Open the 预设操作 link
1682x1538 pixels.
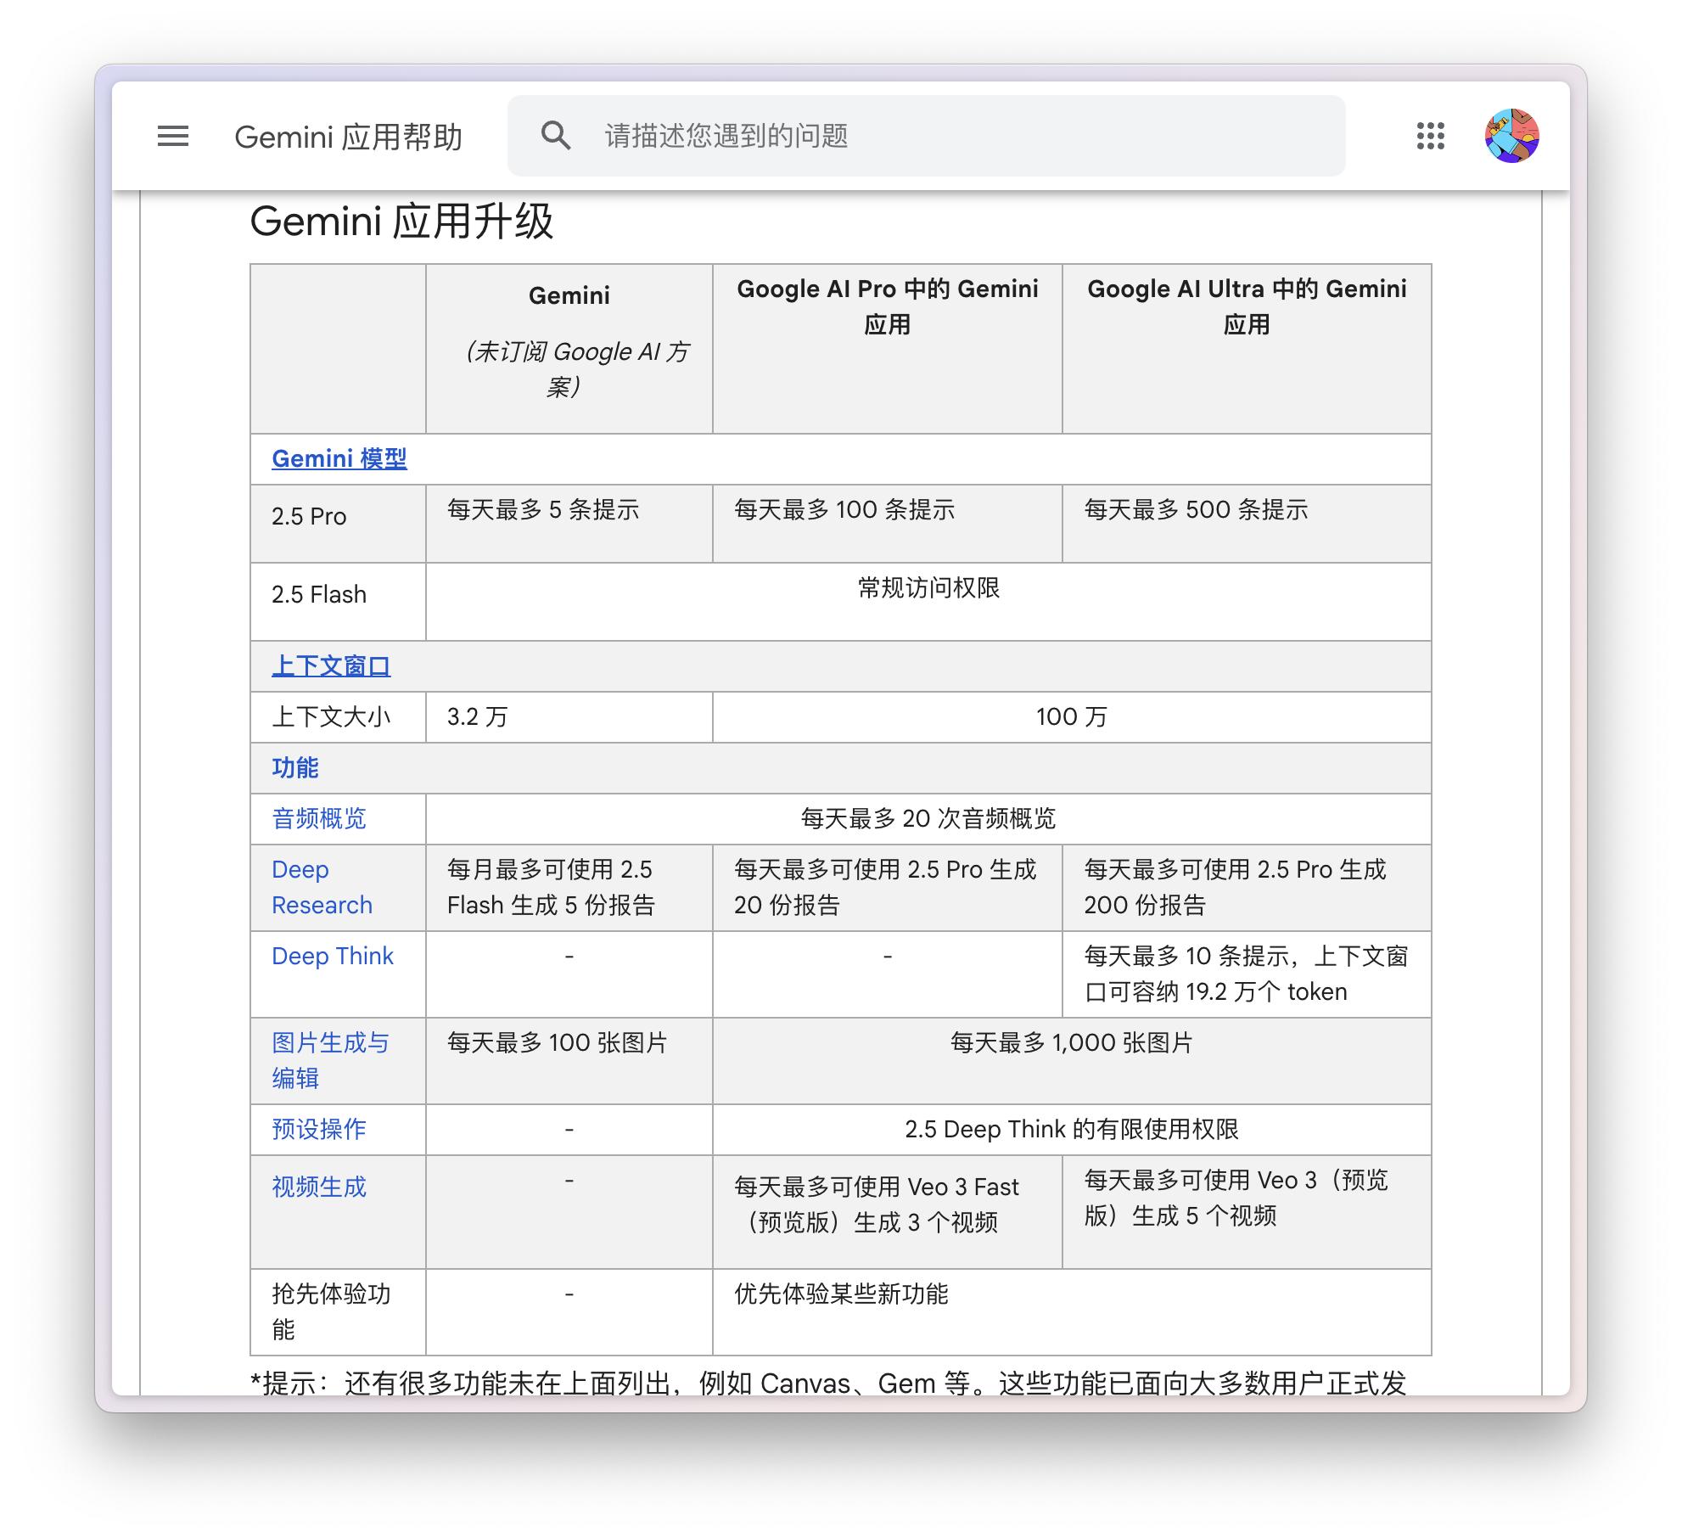pyautogui.click(x=319, y=1130)
